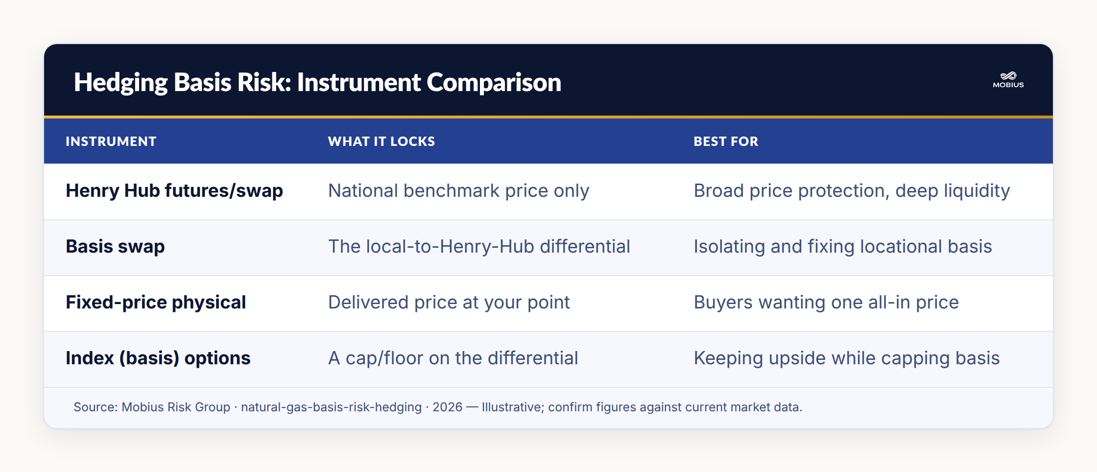Select the Henry Hub futures/swap row label

[x=174, y=191]
